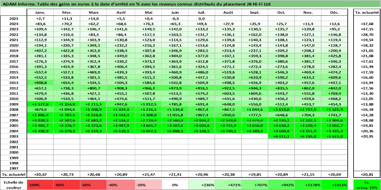Click cell value +769,4 in 2011 row
The image size is (381, 190).
tap(335, 94)
